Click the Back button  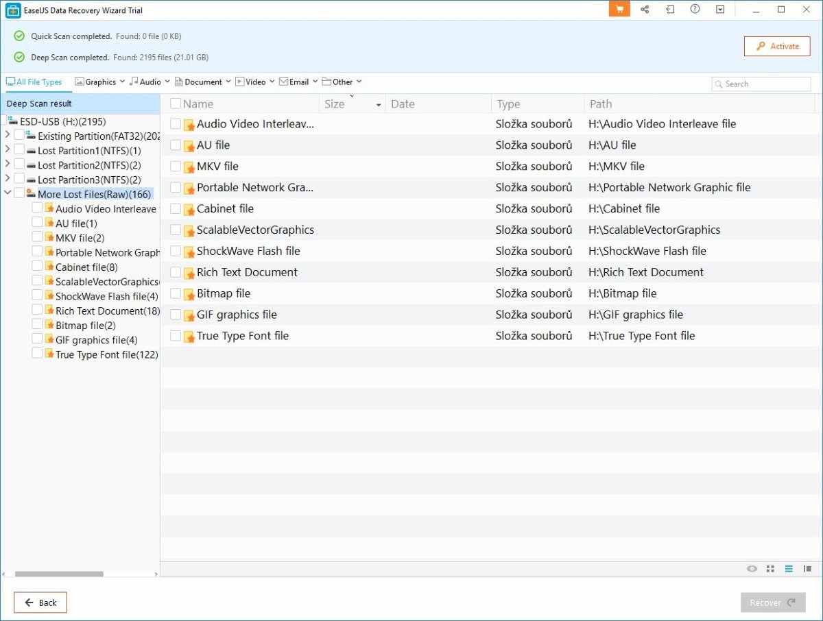tap(40, 602)
